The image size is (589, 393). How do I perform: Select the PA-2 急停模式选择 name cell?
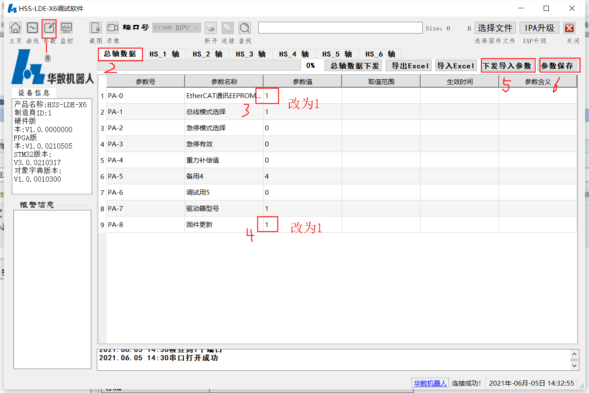point(224,128)
